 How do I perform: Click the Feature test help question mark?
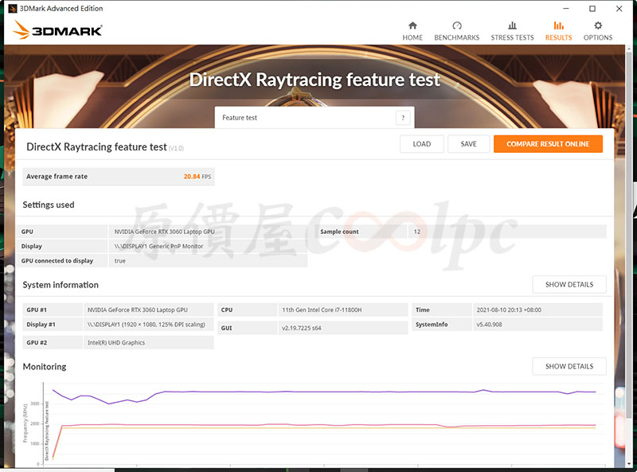(403, 118)
